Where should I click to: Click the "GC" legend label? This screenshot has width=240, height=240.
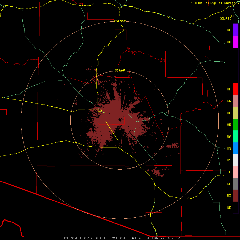[x=229, y=184]
